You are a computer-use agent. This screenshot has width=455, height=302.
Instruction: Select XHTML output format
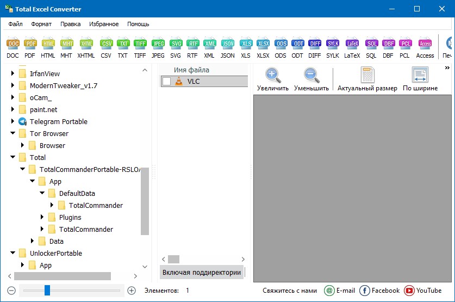tap(86, 48)
